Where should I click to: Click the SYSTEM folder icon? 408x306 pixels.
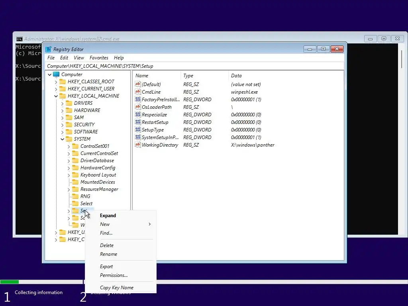click(x=69, y=139)
